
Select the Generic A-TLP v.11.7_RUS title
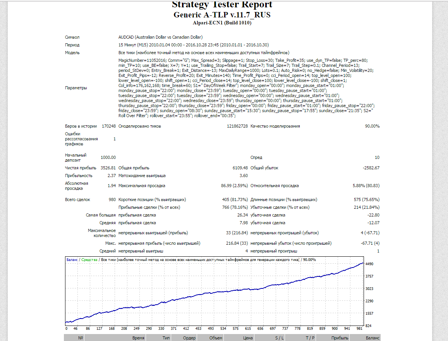222,15
